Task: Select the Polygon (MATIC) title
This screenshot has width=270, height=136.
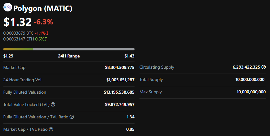Action: 43,8
